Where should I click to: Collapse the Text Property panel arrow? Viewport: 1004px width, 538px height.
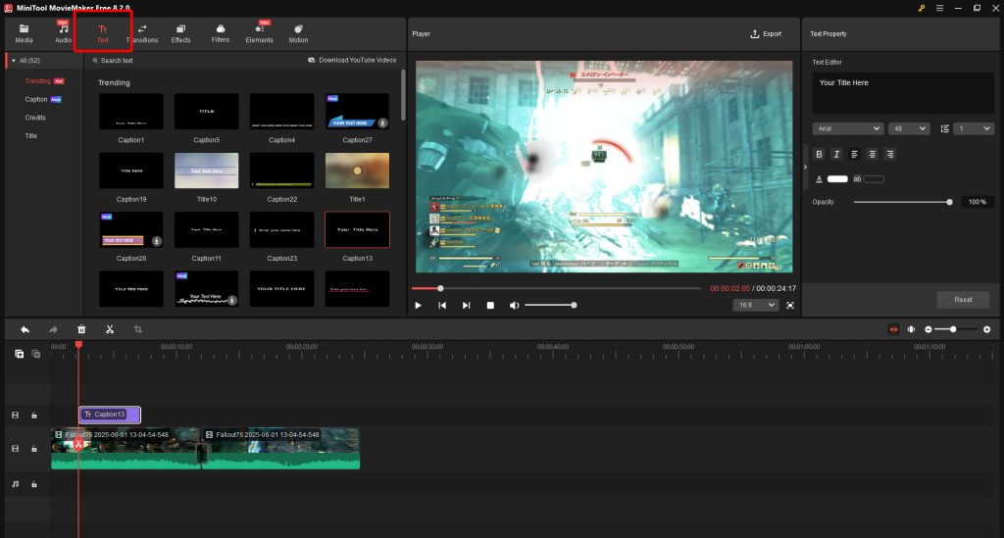tap(806, 167)
